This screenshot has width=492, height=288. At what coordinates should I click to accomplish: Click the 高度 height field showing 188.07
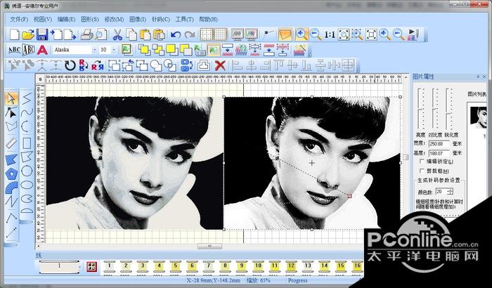(x=439, y=153)
